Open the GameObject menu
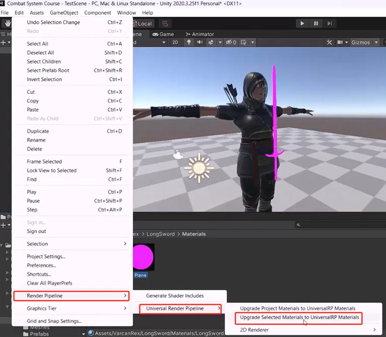The height and width of the screenshot is (337, 386). point(64,12)
